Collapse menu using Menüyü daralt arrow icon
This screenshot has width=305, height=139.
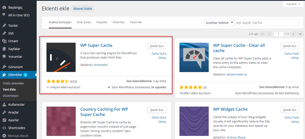tap(4, 136)
